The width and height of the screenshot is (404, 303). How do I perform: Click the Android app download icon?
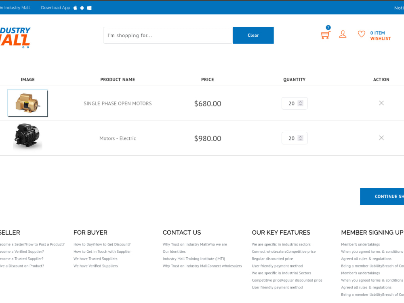[82, 8]
